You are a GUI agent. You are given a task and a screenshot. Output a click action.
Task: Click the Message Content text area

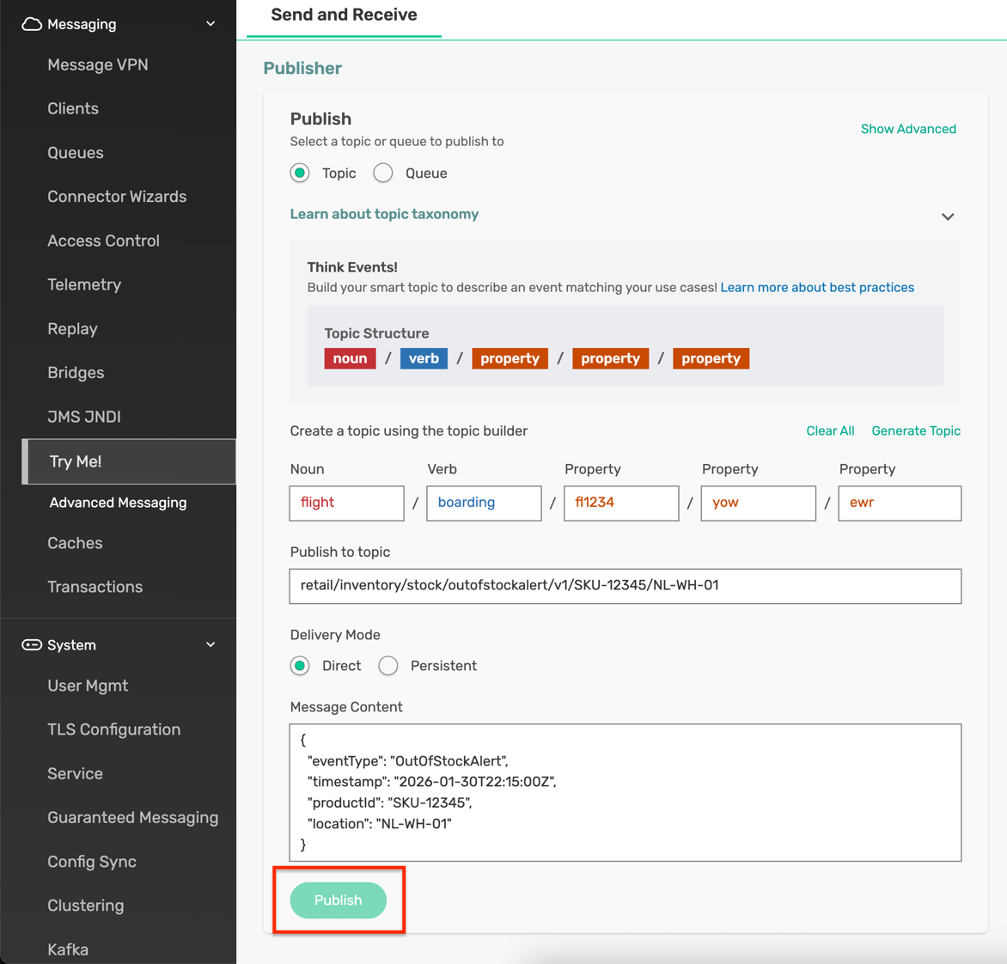point(625,792)
